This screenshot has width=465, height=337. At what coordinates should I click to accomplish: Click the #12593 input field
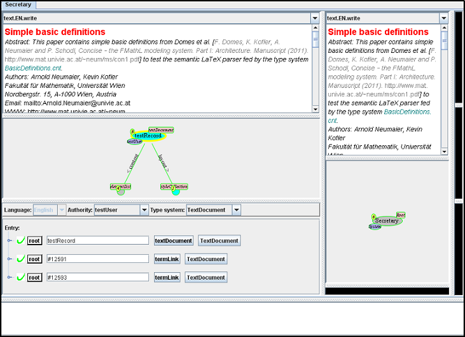(x=97, y=277)
